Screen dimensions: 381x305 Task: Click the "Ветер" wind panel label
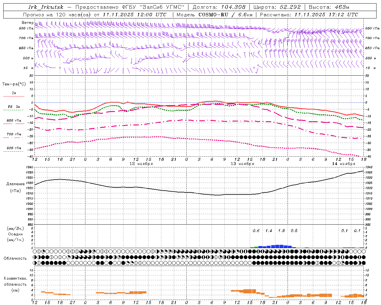27,23
